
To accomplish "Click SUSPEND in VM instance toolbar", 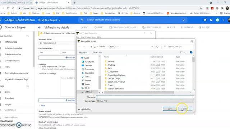I will [187, 28].
